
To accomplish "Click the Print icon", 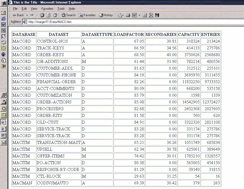I will (x=128, y=15).
